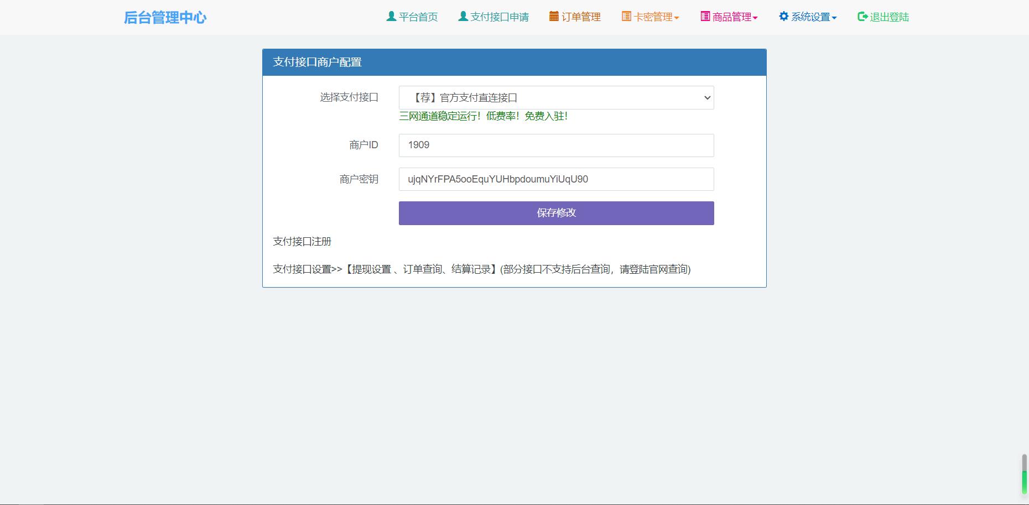The image size is (1029, 505).
Task: Open the 提现设置 withdrawal settings link
Action: [x=370, y=269]
